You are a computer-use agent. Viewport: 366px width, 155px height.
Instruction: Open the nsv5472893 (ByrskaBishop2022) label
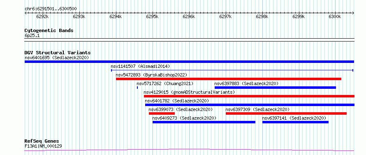pos(151,75)
